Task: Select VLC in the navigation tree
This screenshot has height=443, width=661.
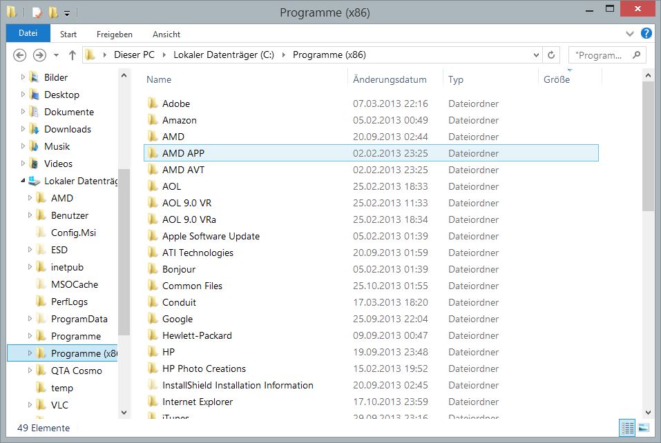Action: point(59,405)
